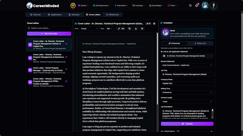This screenshot has width=243, height=136.
Task: Open the search icon in top bar
Action: tap(190, 5)
